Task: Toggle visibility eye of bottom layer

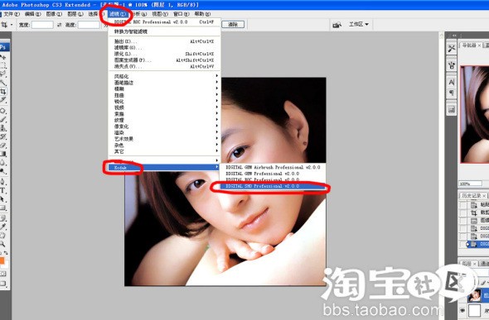Action: point(462,310)
